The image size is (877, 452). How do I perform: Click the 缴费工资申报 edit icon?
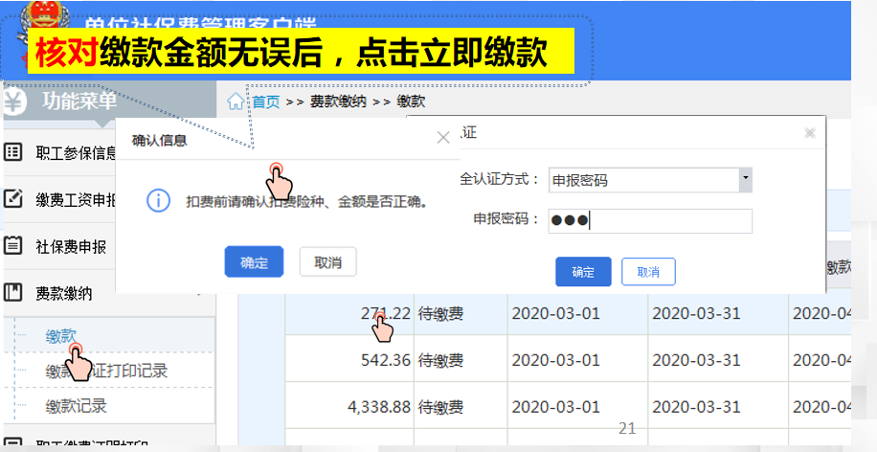pyautogui.click(x=12, y=198)
